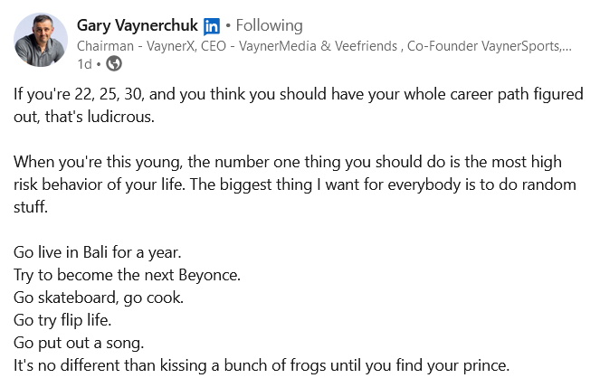Screen dimensions: 600x378
Task: Click the 1d post timestamp
Action: (84, 64)
